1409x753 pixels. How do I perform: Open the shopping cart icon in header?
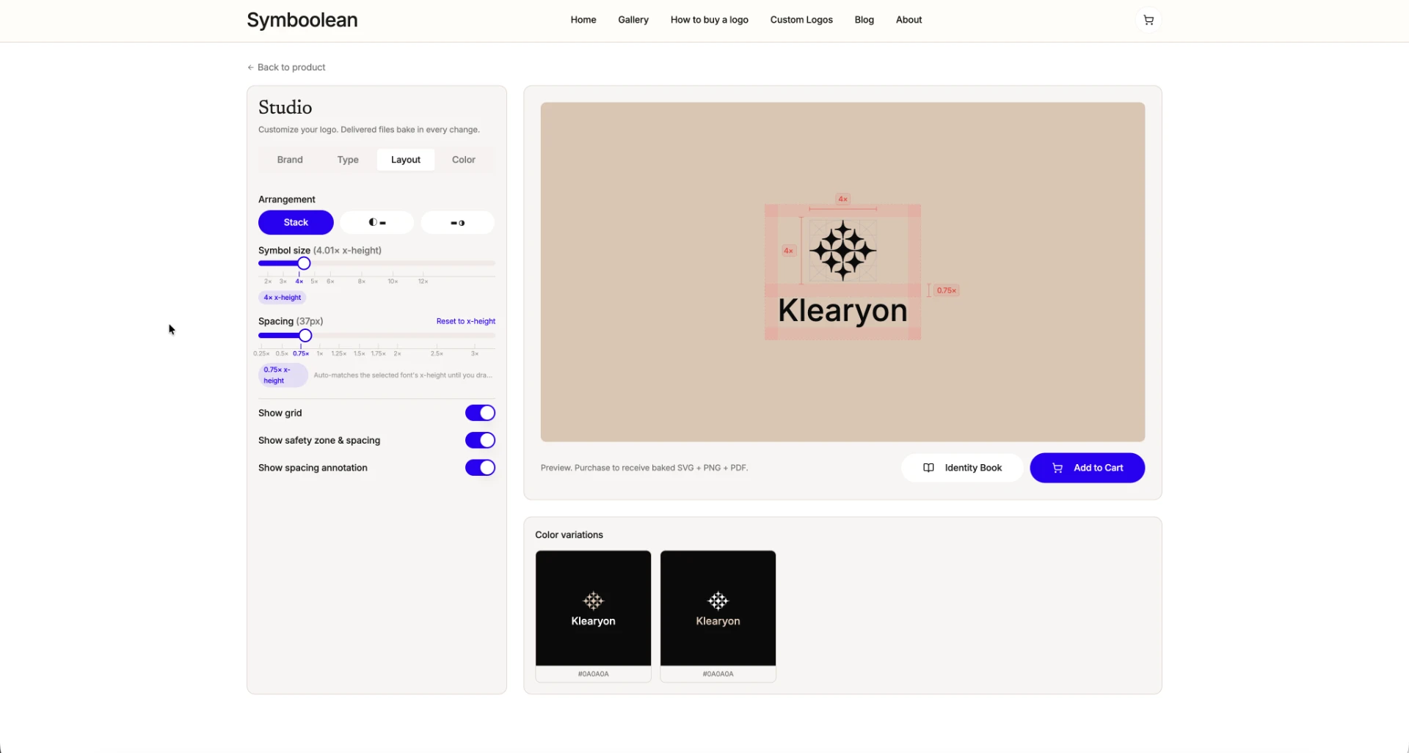[1148, 20]
